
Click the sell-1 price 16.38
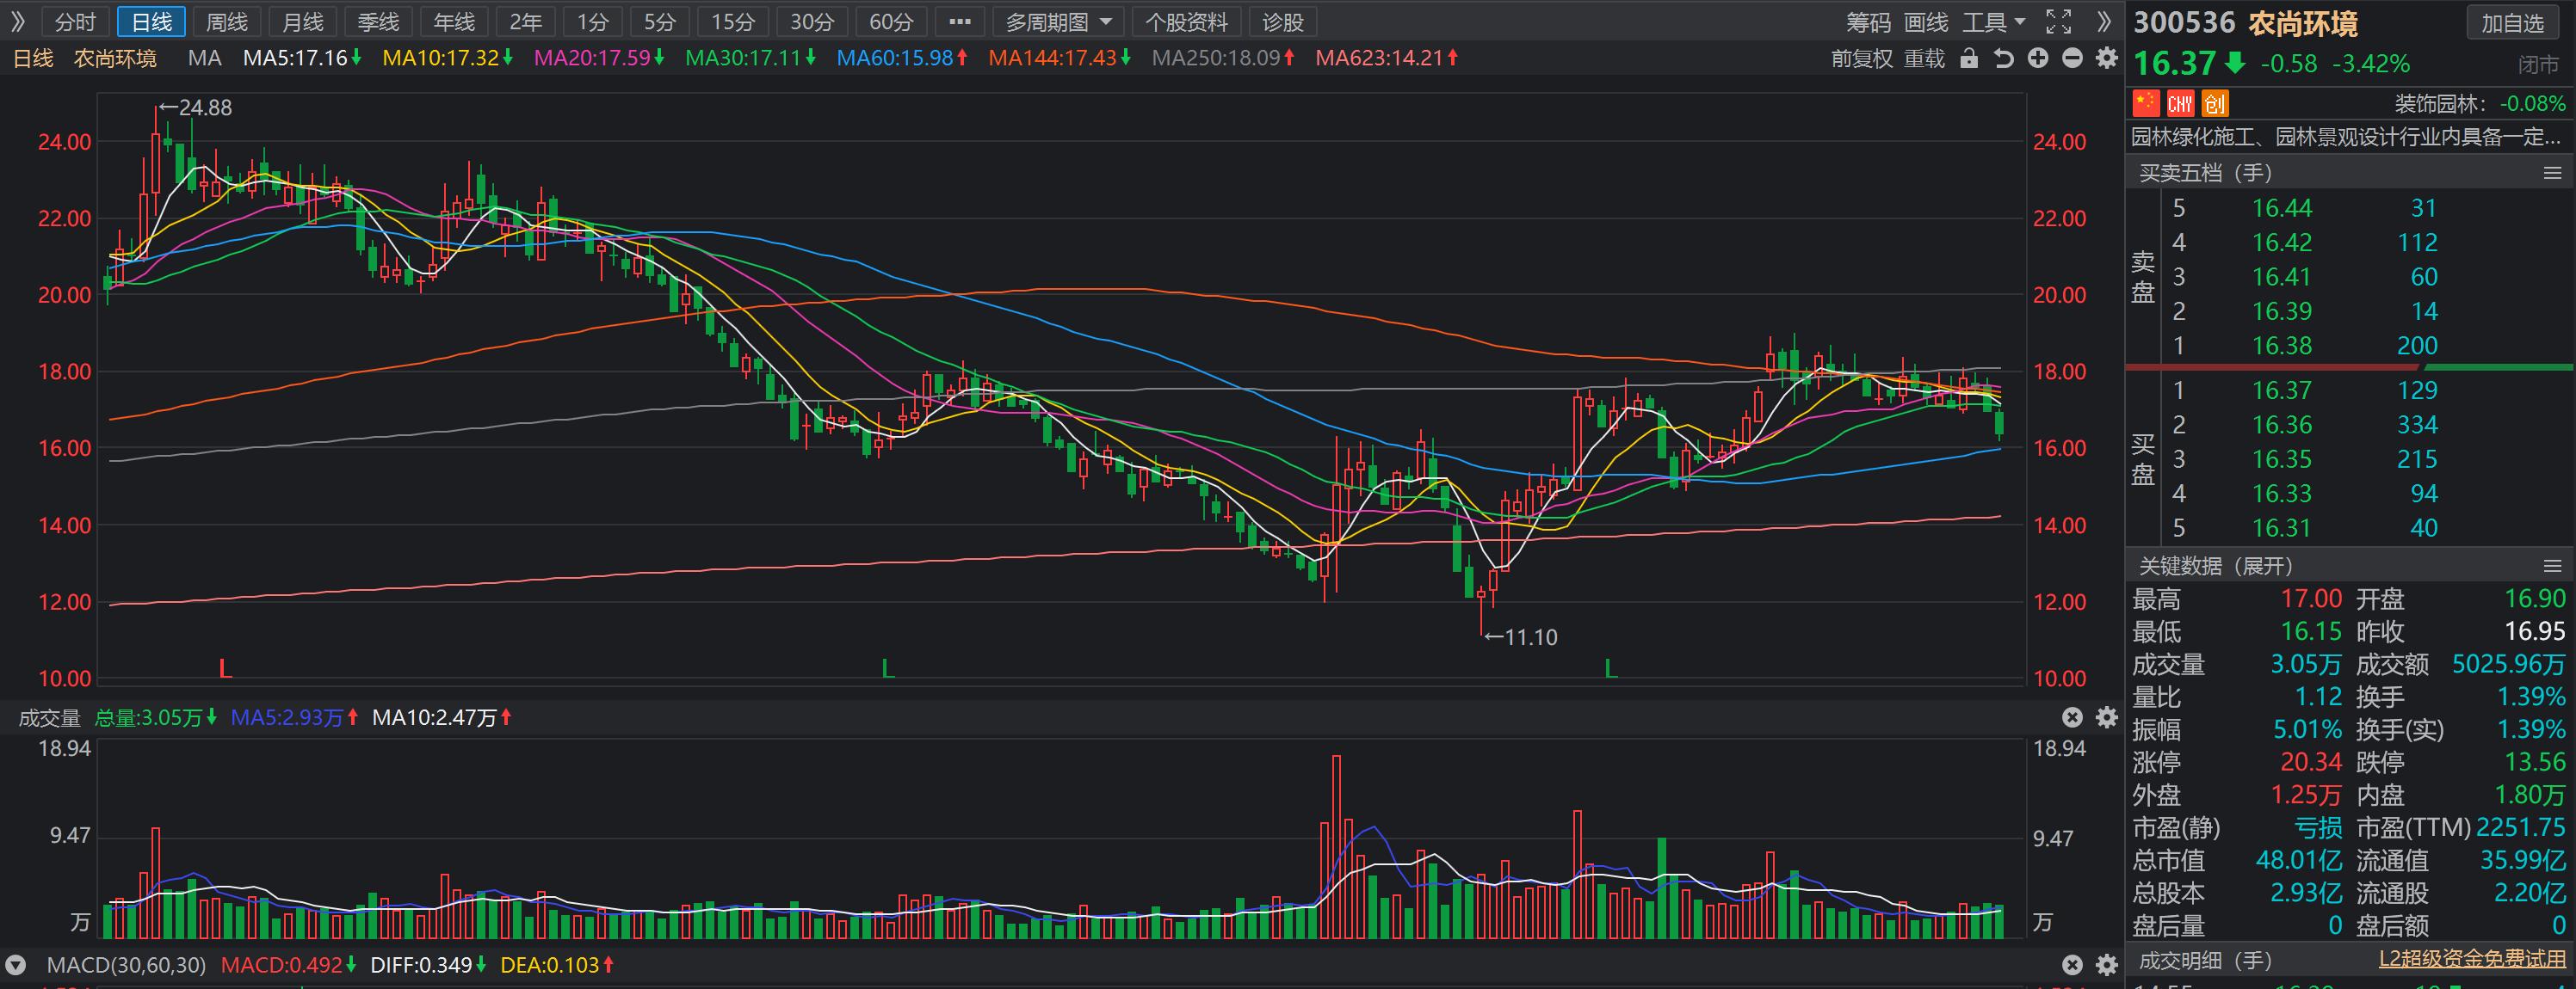pyautogui.click(x=2282, y=346)
